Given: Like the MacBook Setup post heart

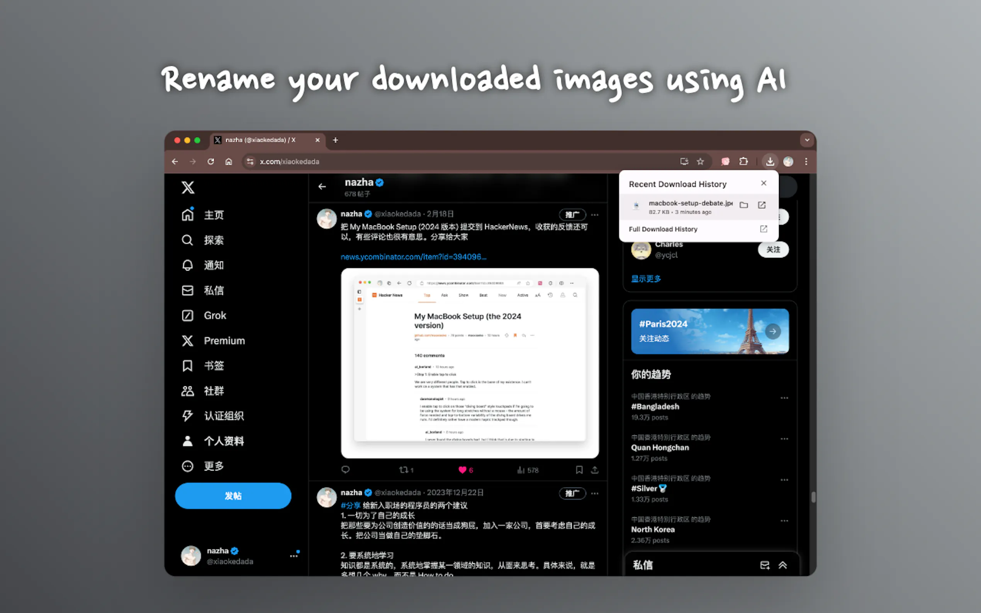Looking at the screenshot, I should [462, 470].
